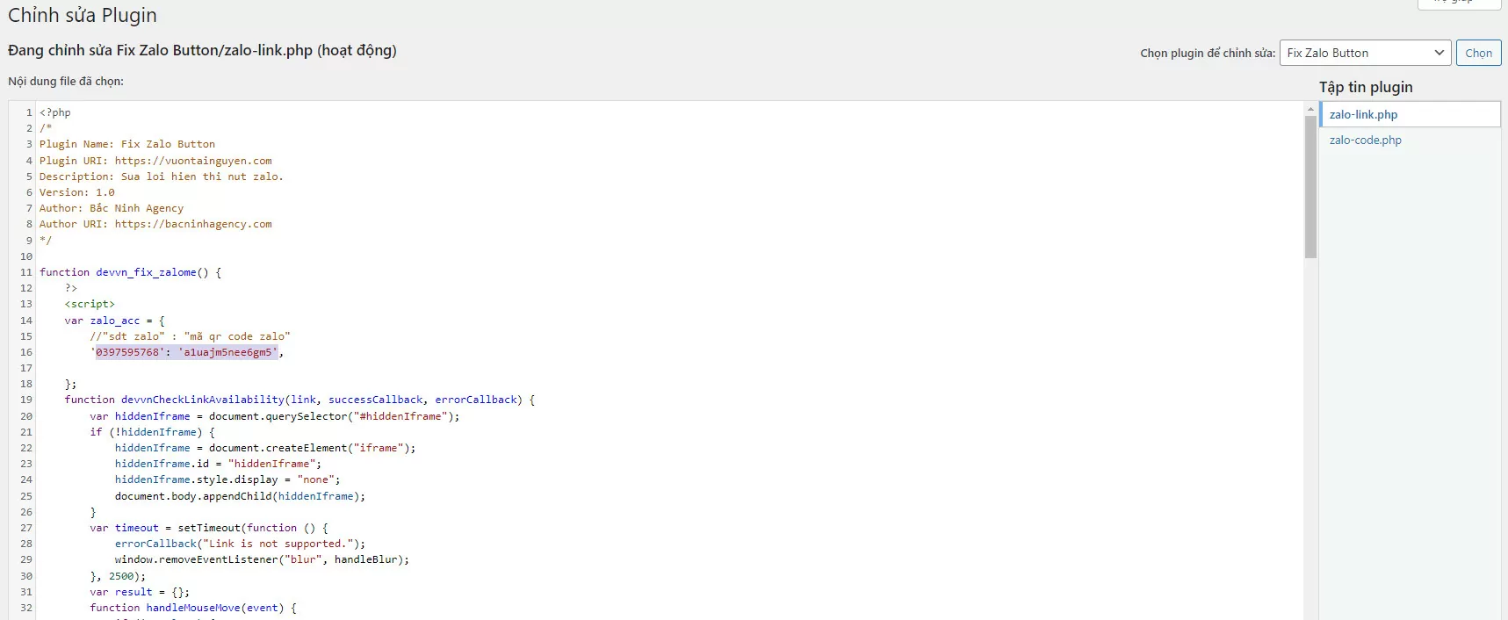Click the 'hiddenIframe.id = "hiddenIframe"' line
1508x620 pixels.
(x=218, y=464)
